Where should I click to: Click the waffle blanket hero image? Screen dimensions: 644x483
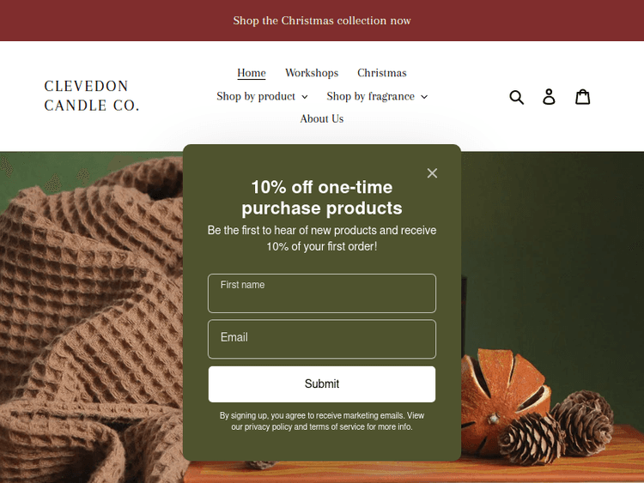pyautogui.click(x=90, y=316)
